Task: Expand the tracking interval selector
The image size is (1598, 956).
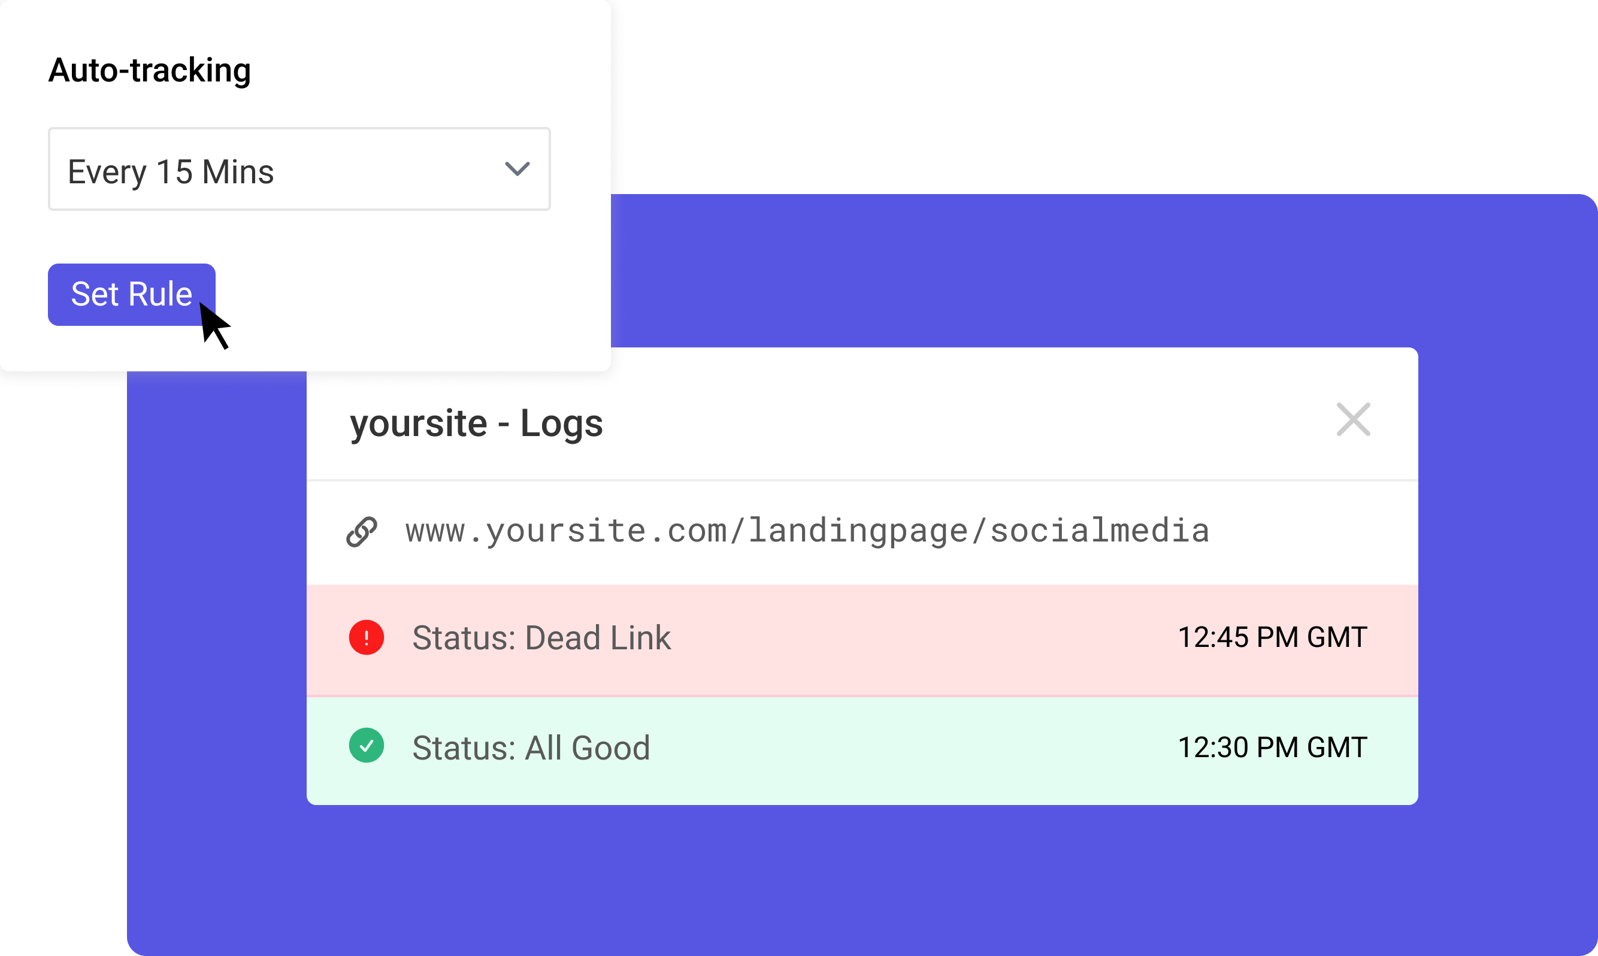Action: [299, 170]
